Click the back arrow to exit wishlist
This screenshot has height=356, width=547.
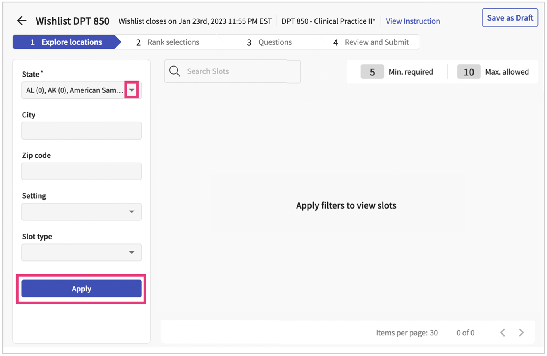(21, 21)
